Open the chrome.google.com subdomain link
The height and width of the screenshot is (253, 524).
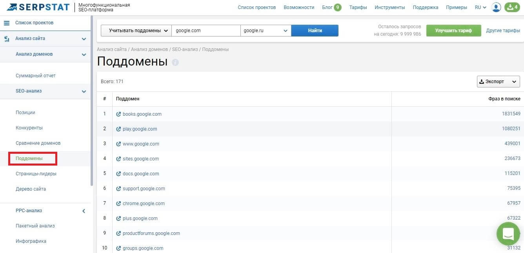tap(144, 204)
